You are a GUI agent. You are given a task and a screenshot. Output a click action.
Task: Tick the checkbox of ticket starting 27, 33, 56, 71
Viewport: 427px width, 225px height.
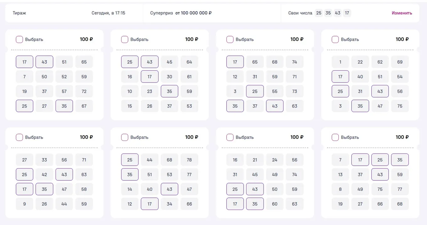[x=19, y=137]
